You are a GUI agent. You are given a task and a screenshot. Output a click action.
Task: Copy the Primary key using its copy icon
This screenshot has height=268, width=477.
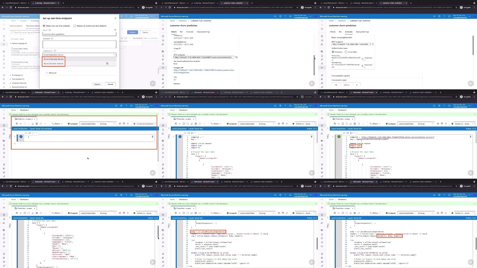(363, 59)
